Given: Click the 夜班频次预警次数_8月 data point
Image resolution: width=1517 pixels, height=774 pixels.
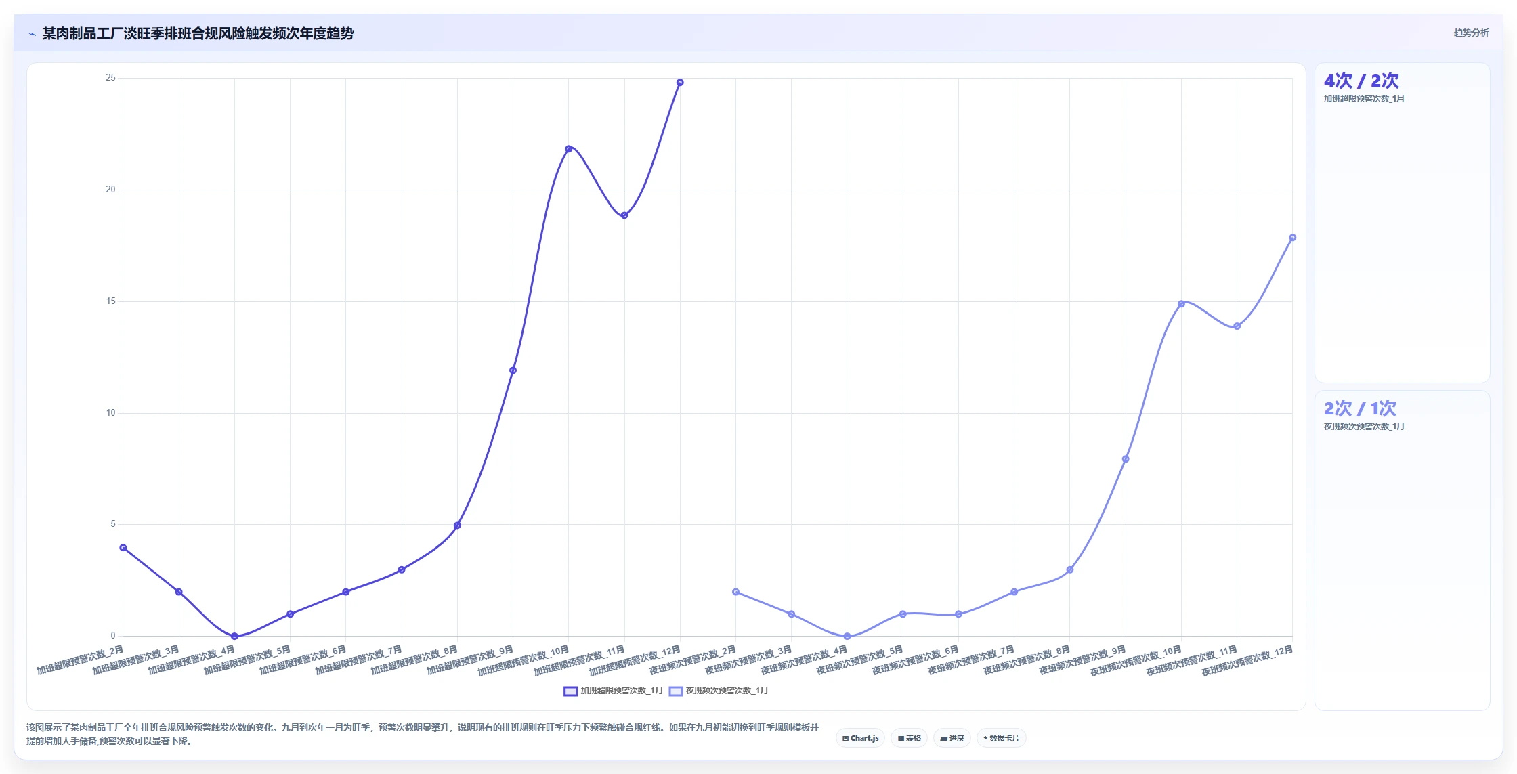Looking at the screenshot, I should [1070, 569].
